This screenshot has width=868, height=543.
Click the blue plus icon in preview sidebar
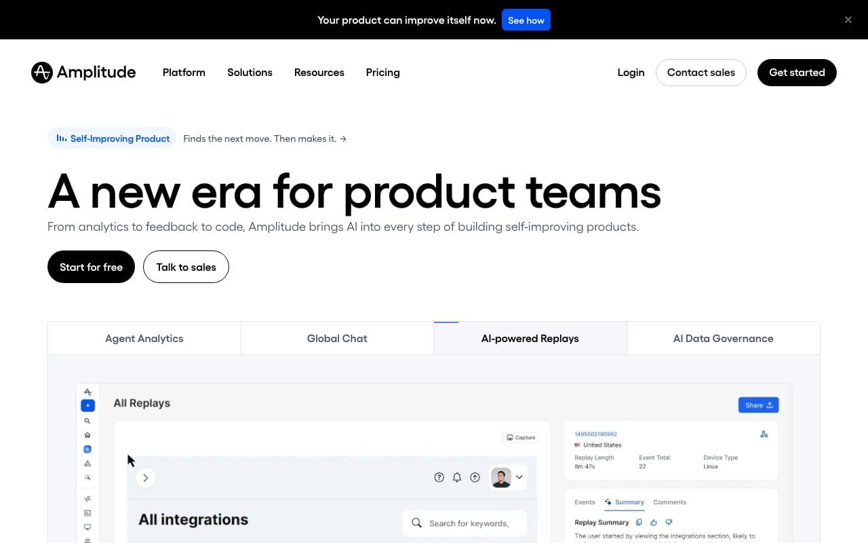tap(87, 406)
